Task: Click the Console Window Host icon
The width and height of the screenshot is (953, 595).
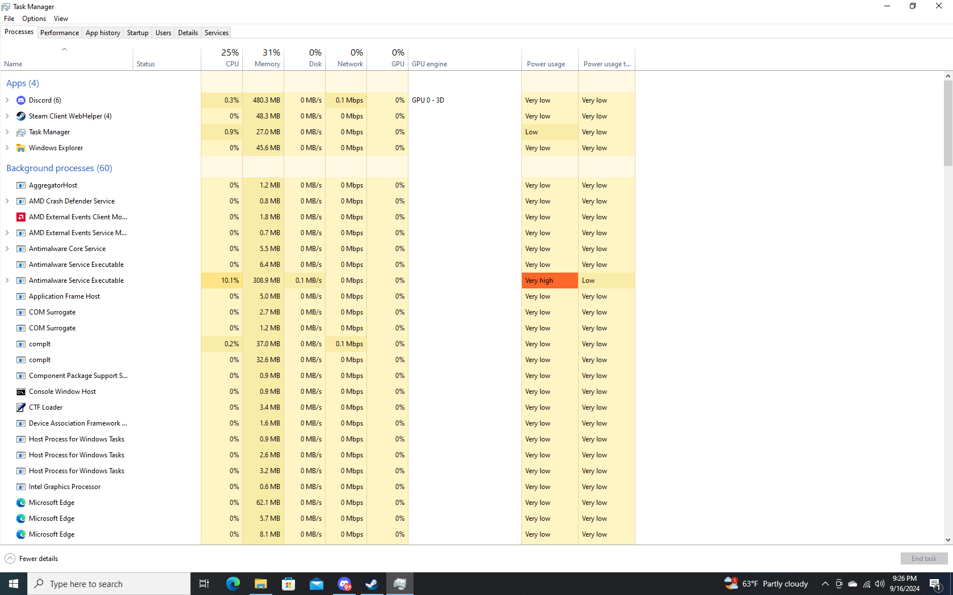Action: pos(21,392)
